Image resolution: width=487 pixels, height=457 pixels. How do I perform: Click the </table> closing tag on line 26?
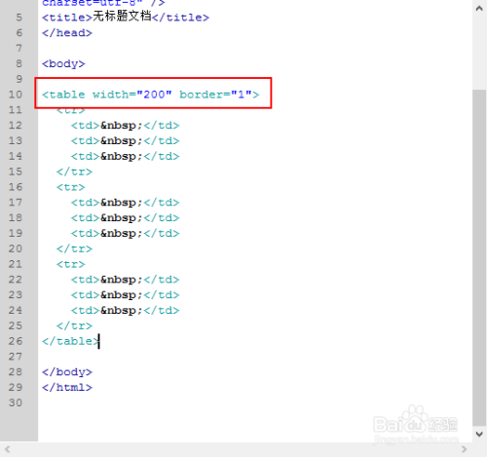[x=70, y=341]
